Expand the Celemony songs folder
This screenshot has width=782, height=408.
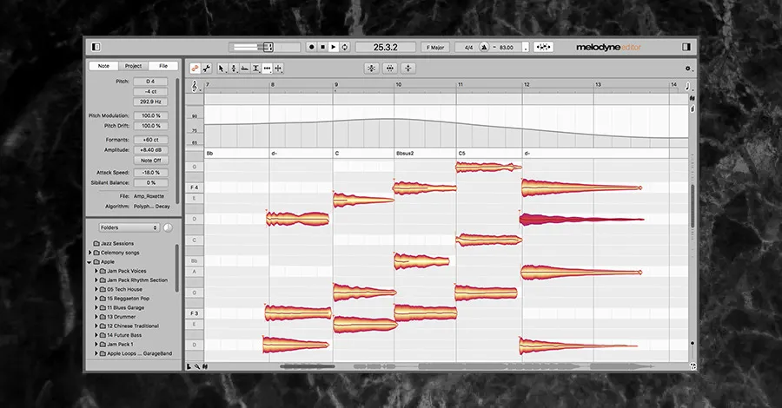(x=89, y=253)
